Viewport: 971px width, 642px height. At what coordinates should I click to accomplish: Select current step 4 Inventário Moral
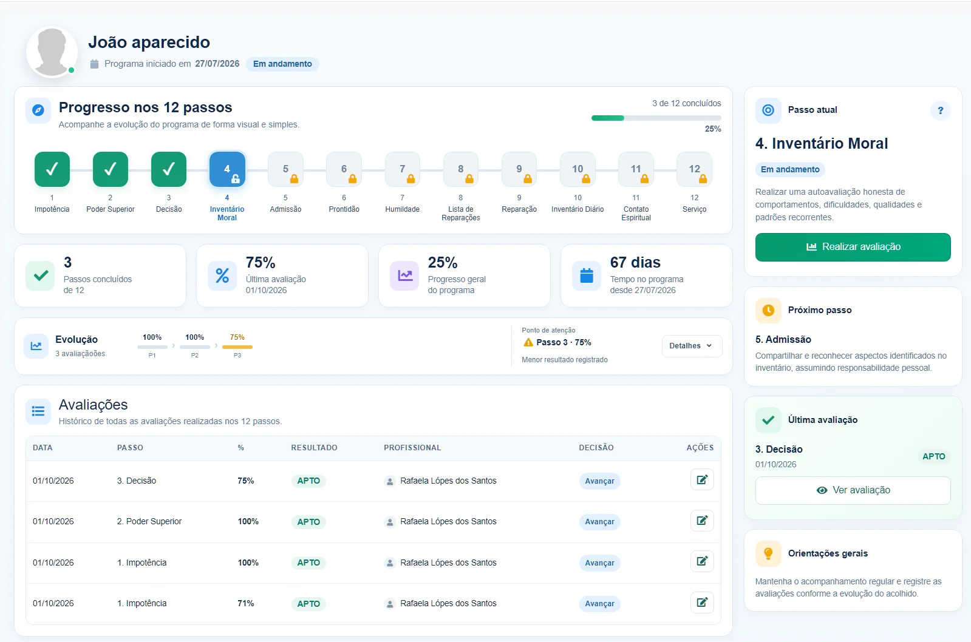click(227, 169)
